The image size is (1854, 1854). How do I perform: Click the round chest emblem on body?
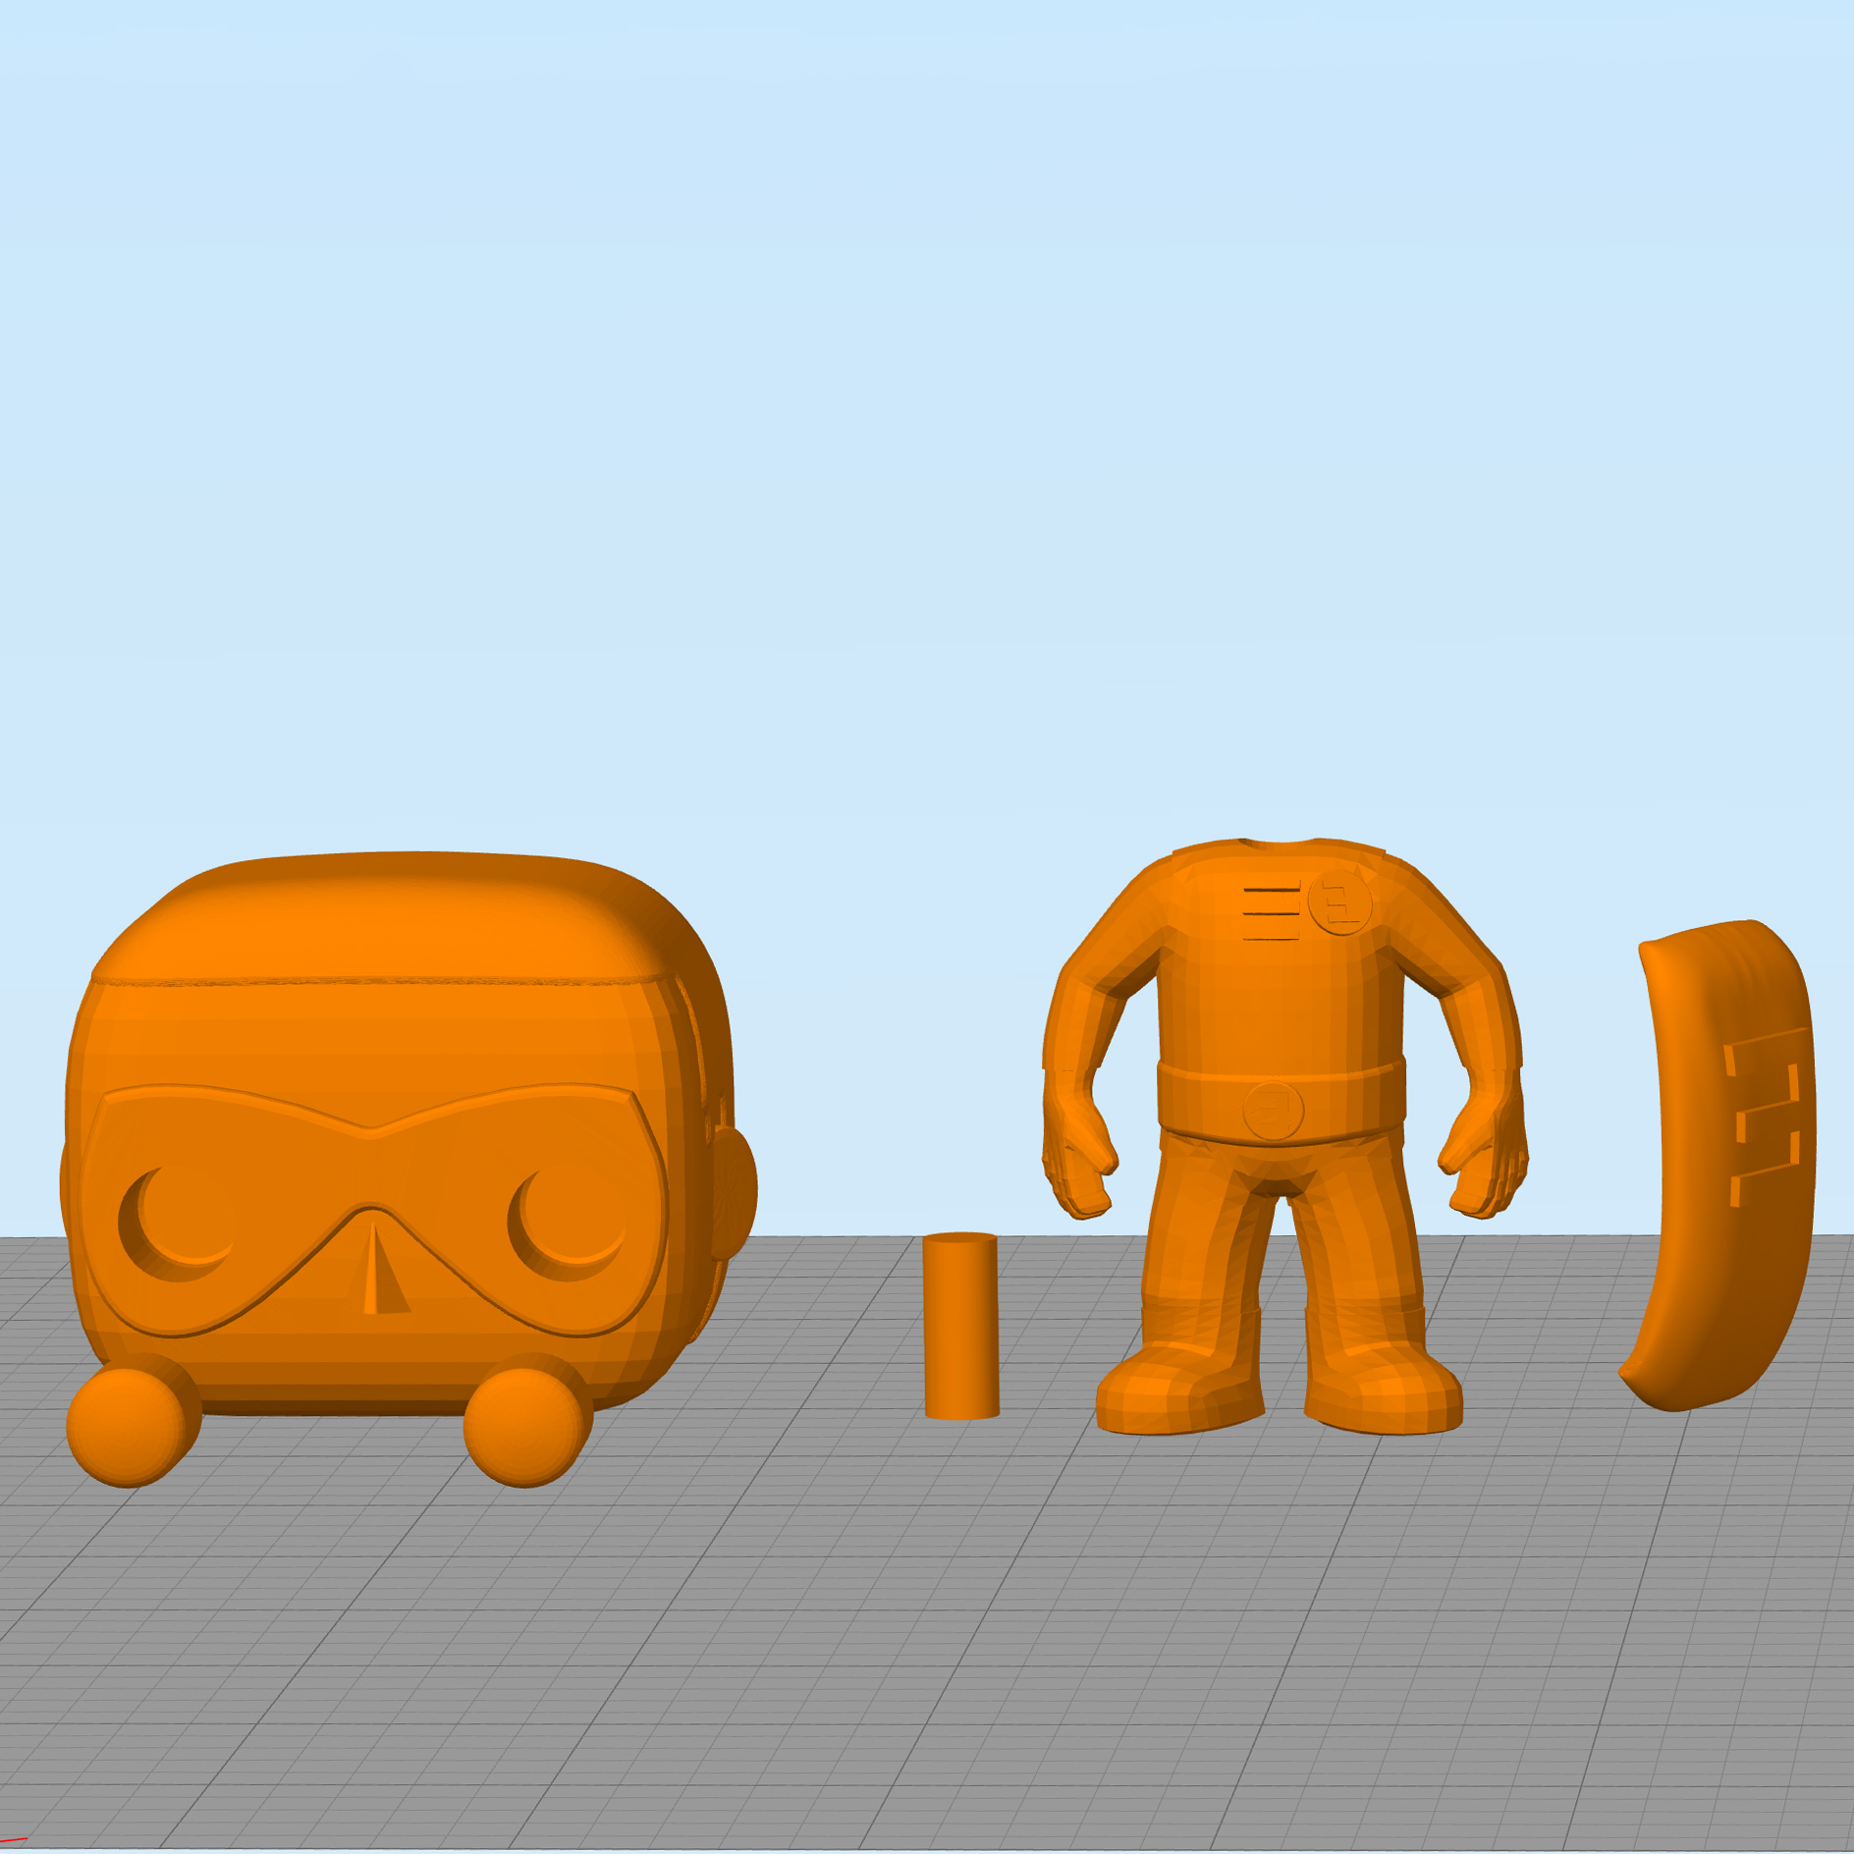(x=1339, y=902)
